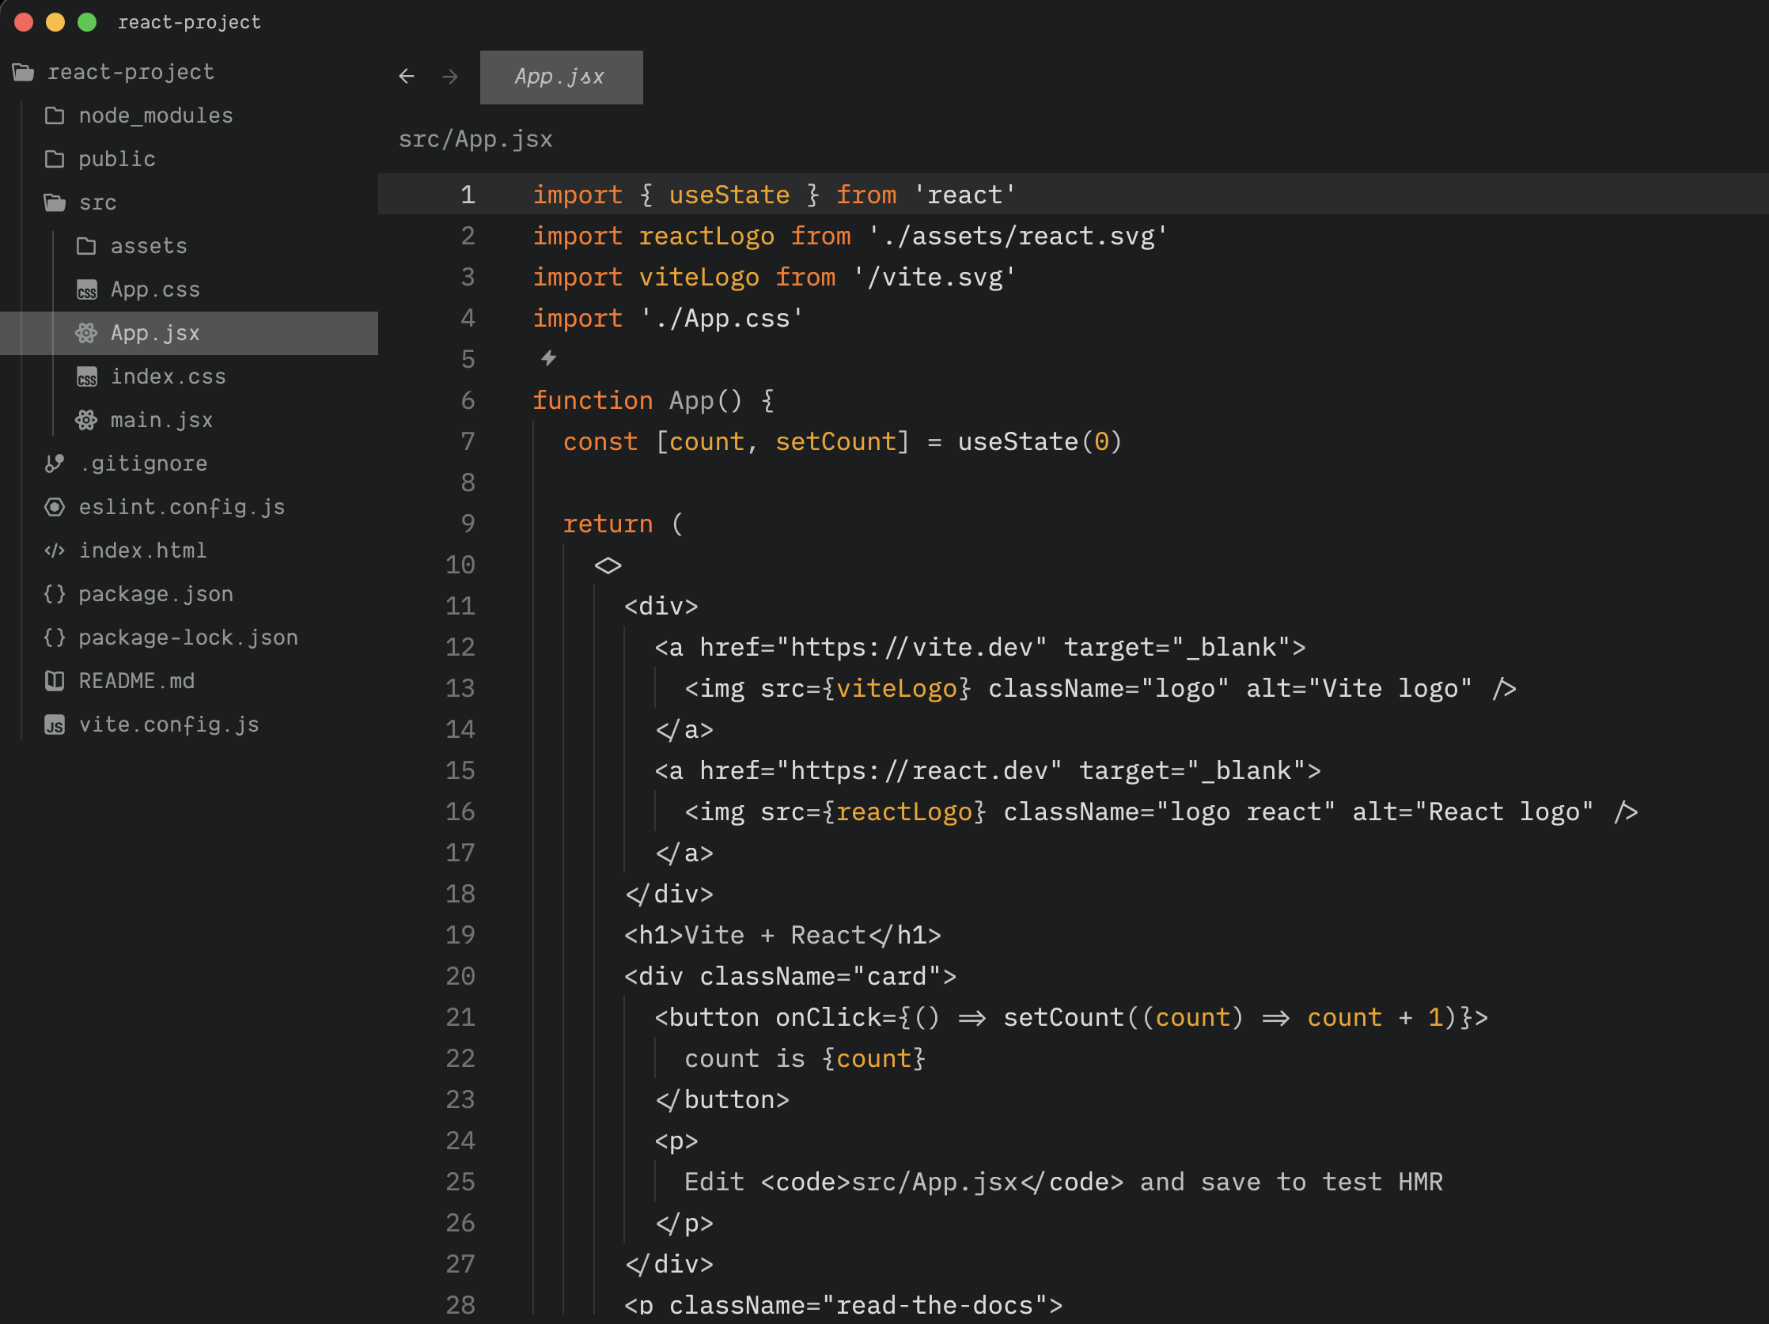Click the src/App.jsx breadcrumb path
The width and height of the screenshot is (1769, 1324).
click(x=475, y=139)
